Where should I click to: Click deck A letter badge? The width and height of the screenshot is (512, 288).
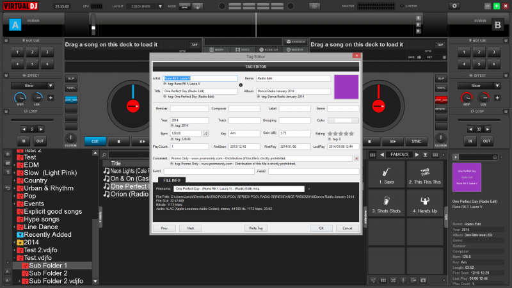pyautogui.click(x=15, y=24)
